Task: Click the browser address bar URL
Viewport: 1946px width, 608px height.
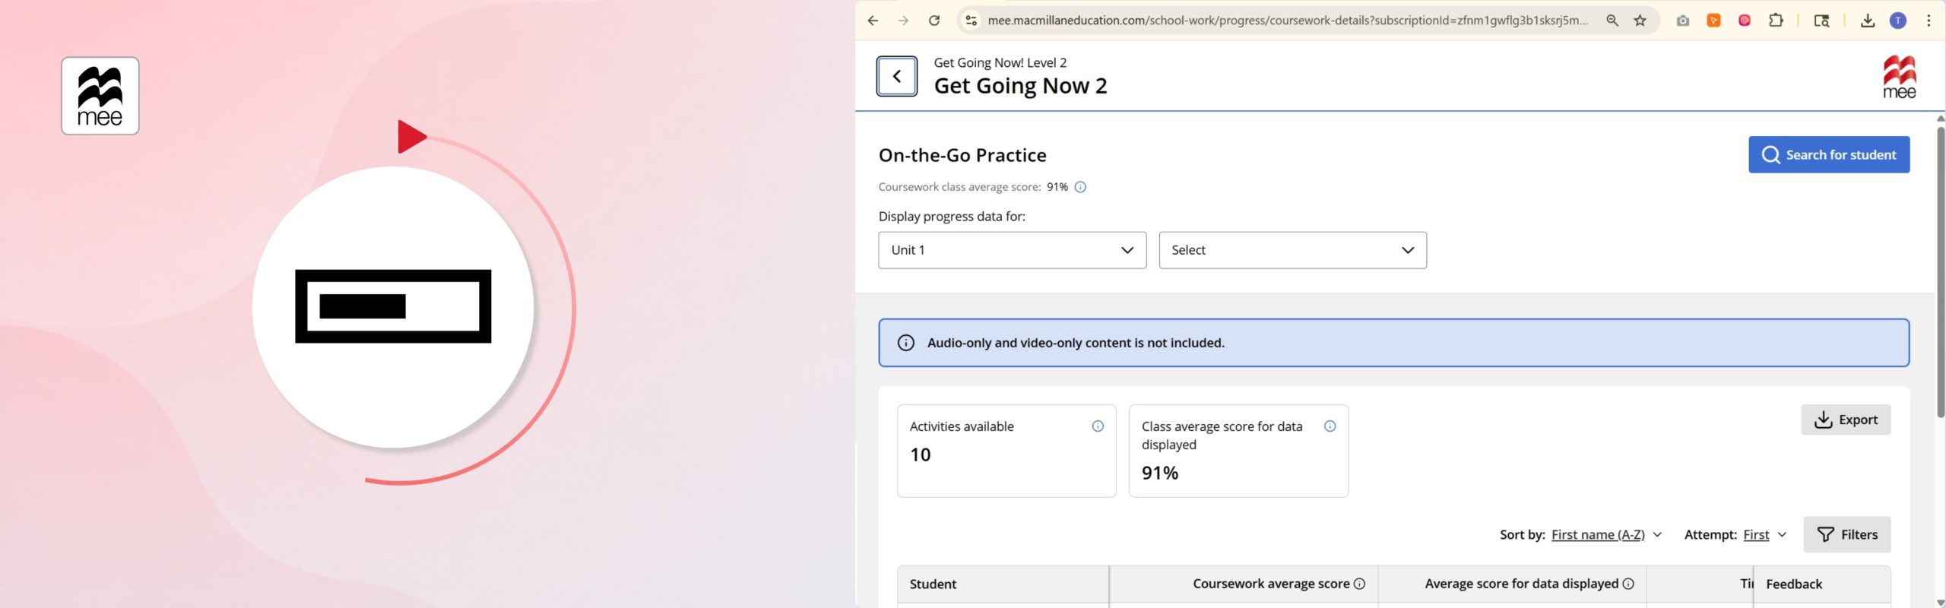Action: tap(1288, 21)
